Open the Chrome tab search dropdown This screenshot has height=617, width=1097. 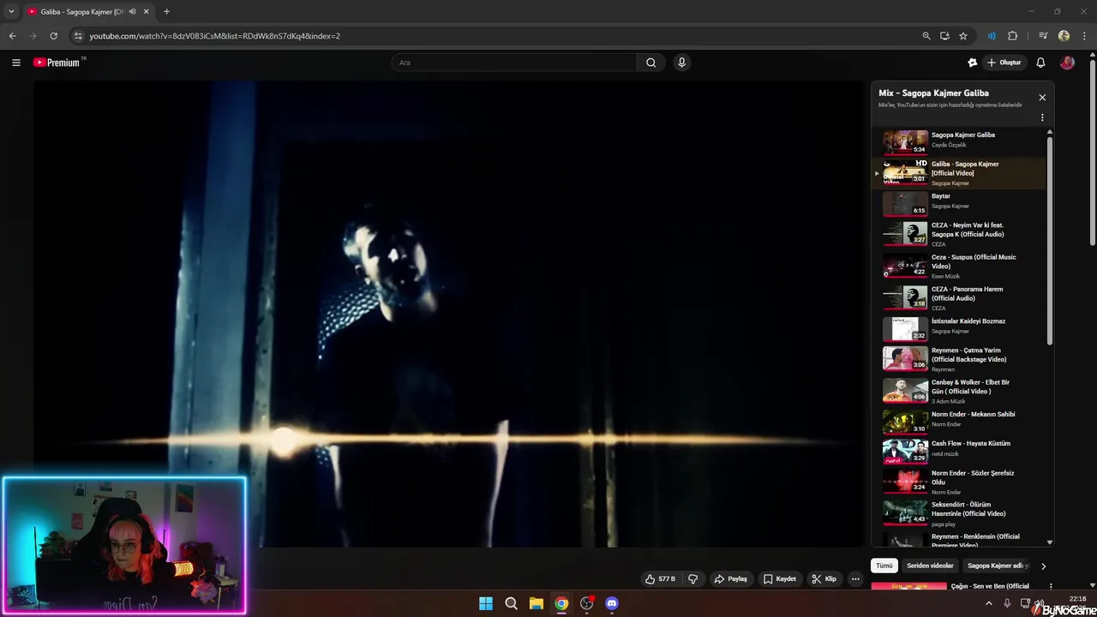11,12
